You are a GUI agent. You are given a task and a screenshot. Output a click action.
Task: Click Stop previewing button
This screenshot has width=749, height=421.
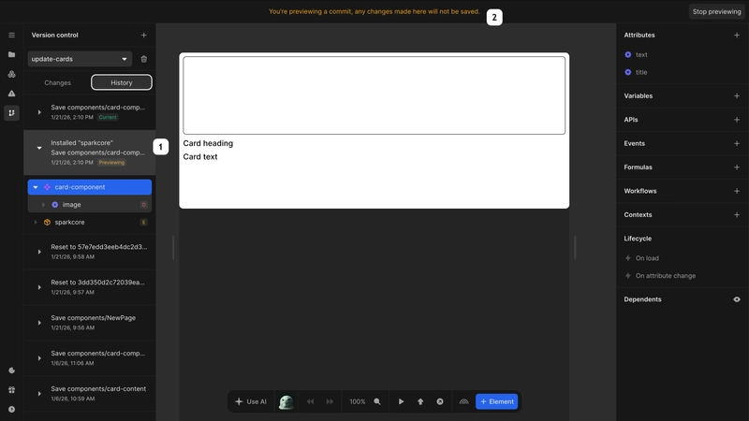716,11
